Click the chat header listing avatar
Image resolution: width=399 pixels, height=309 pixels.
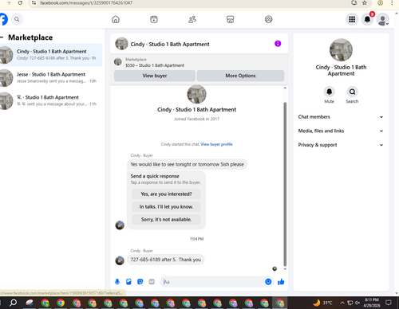(x=121, y=44)
